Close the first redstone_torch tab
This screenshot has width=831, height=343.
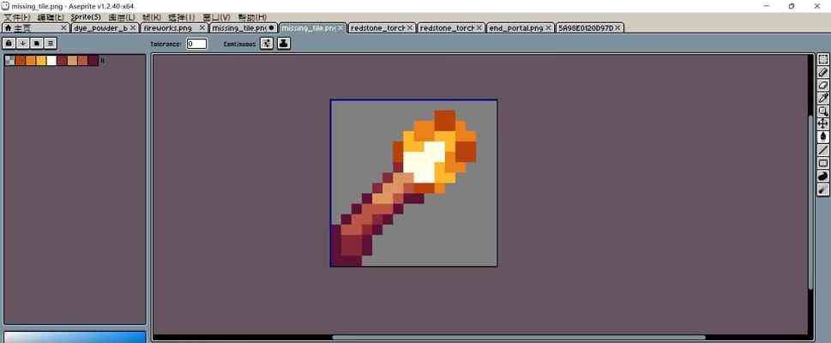click(x=410, y=27)
